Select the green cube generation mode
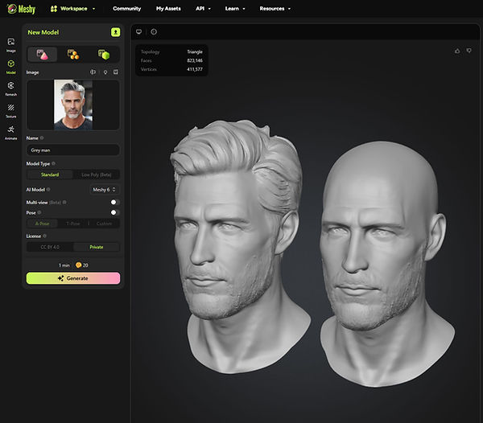Image resolution: width=483 pixels, height=423 pixels. 104,55
